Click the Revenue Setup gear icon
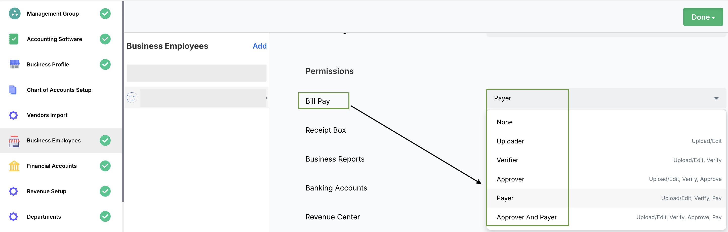 (x=13, y=191)
